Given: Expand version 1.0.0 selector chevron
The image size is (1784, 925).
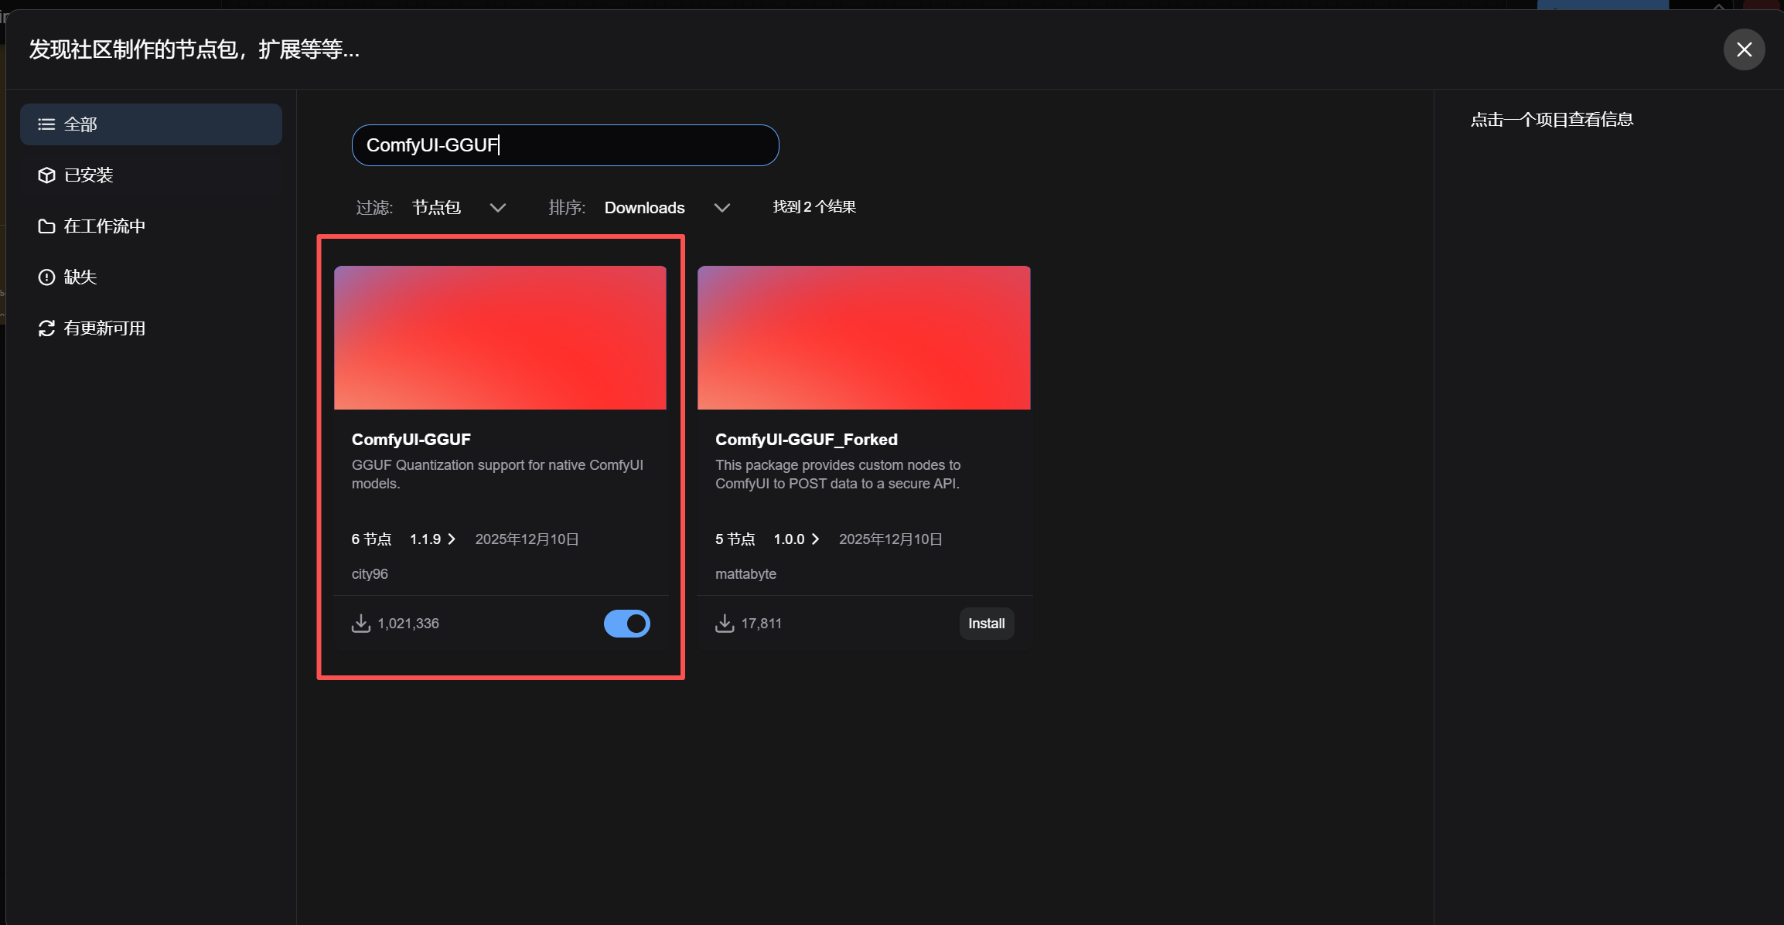Looking at the screenshot, I should pyautogui.click(x=815, y=539).
